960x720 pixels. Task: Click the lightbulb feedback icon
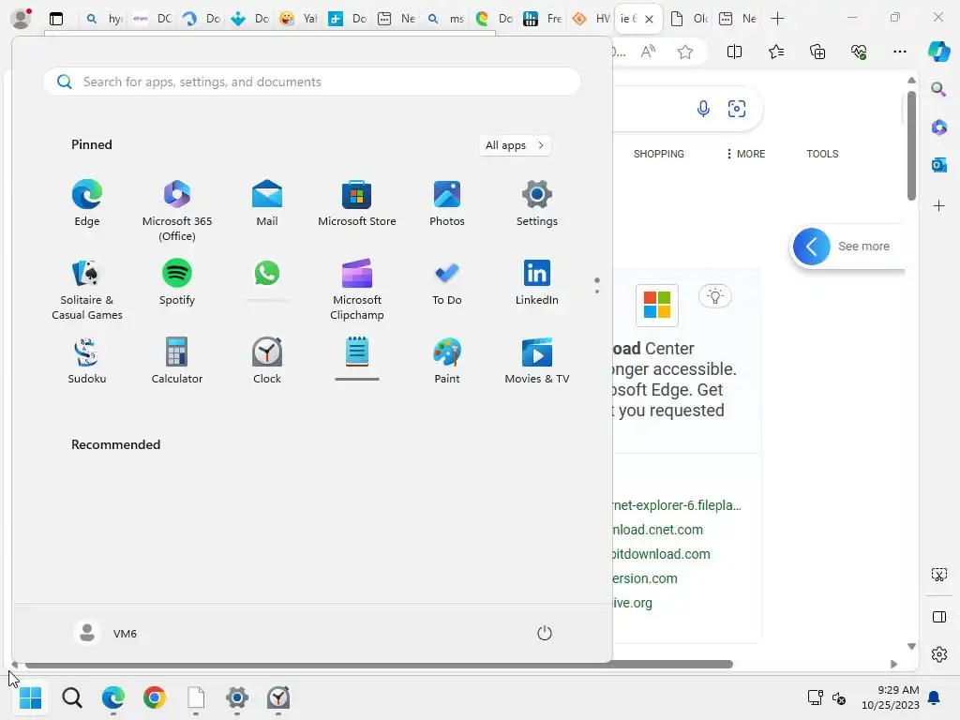(714, 296)
